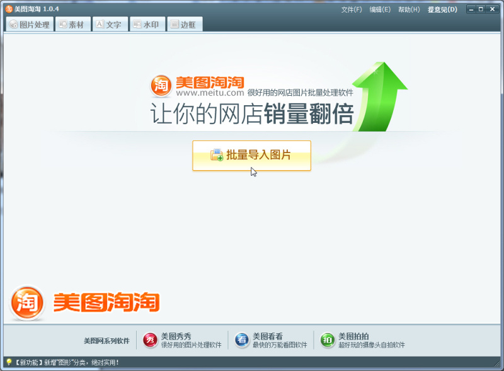Viewport: 504px width, 371px height.
Task: Open the 边框 tab
Action: point(185,25)
